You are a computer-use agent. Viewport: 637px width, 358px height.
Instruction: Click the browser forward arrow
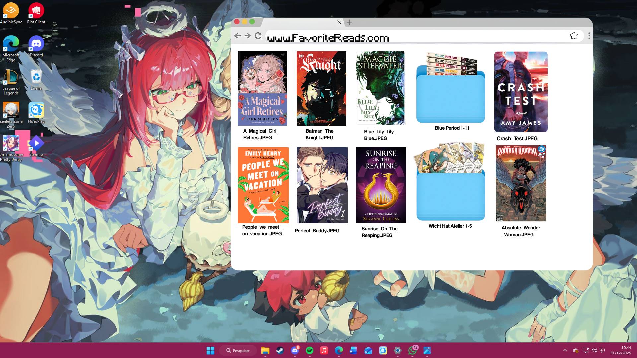click(x=248, y=36)
